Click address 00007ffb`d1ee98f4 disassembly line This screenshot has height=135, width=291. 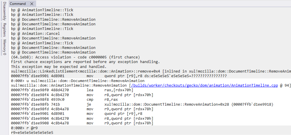pos(82,95)
